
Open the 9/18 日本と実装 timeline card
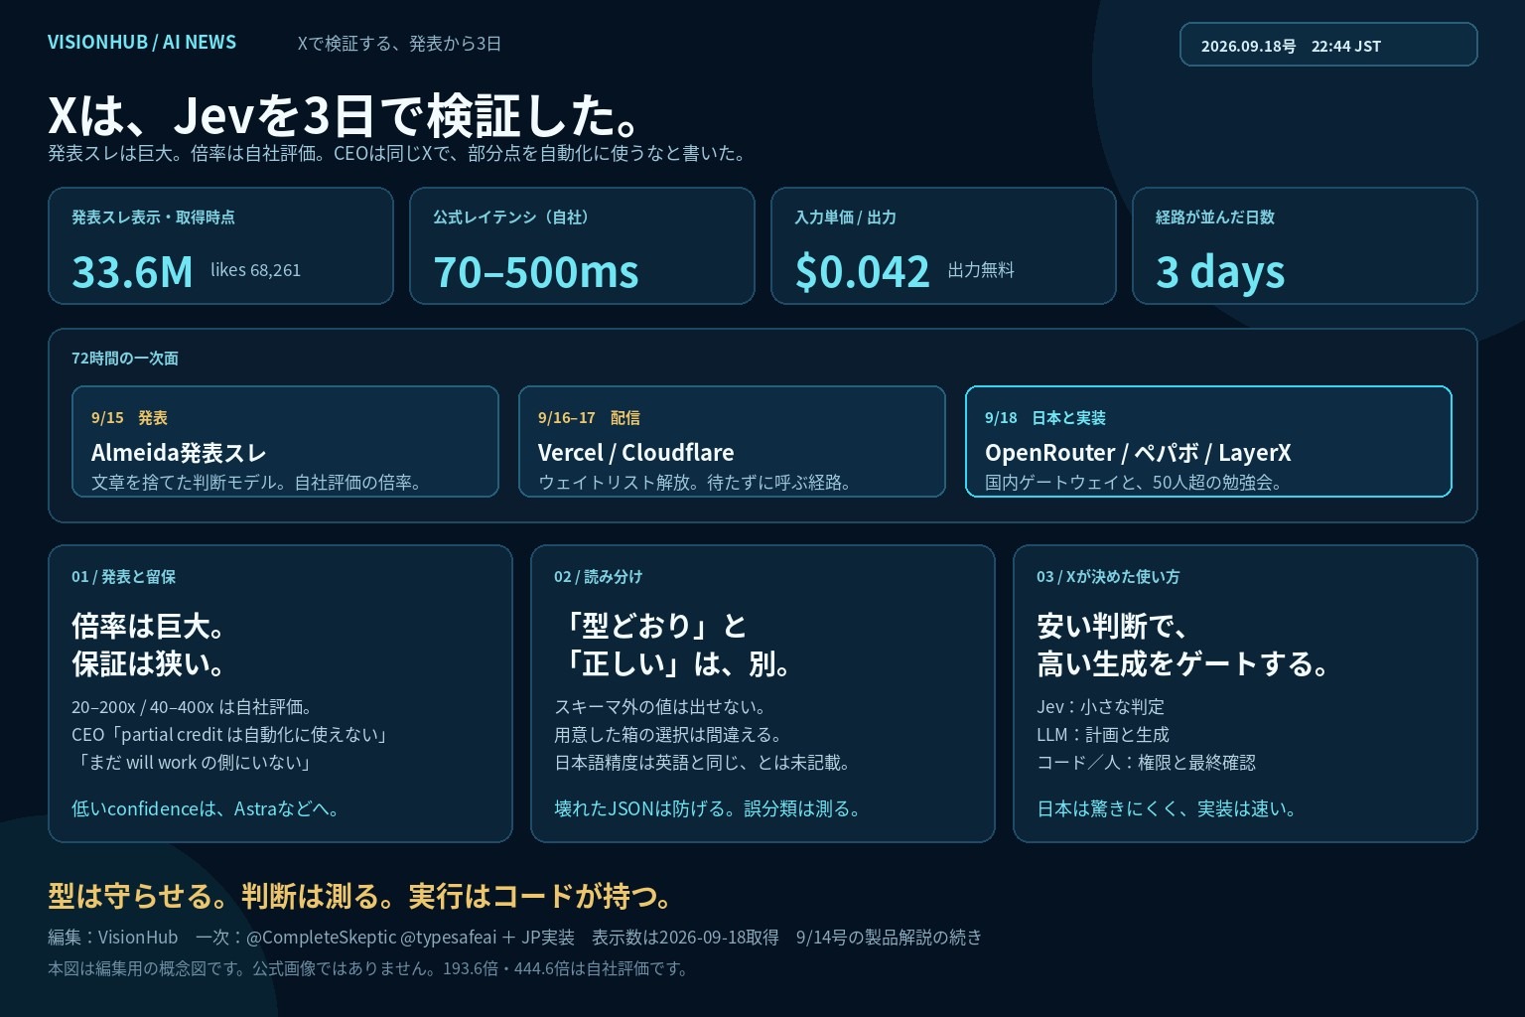click(1208, 441)
